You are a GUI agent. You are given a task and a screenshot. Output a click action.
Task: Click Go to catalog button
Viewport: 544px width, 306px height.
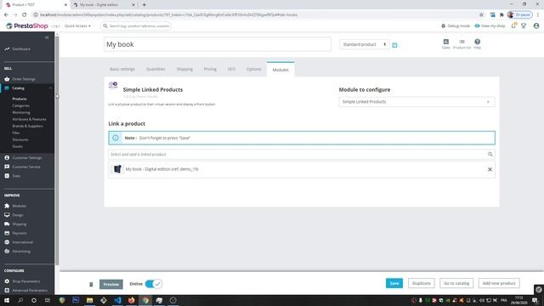click(x=456, y=283)
